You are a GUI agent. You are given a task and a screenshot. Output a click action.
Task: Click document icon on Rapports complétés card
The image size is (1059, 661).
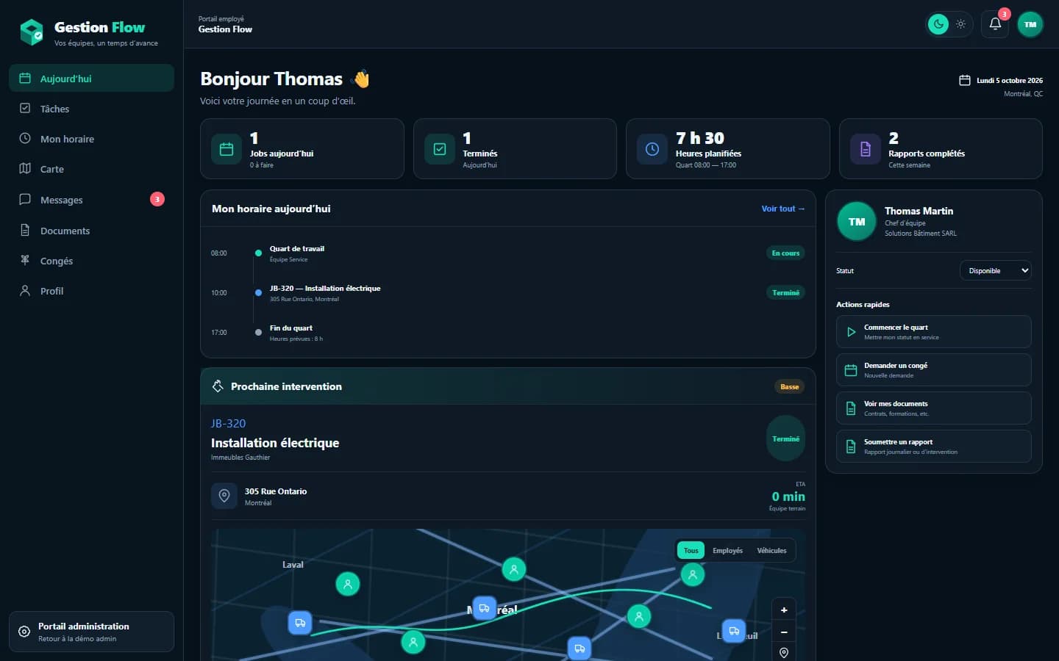tap(866, 149)
